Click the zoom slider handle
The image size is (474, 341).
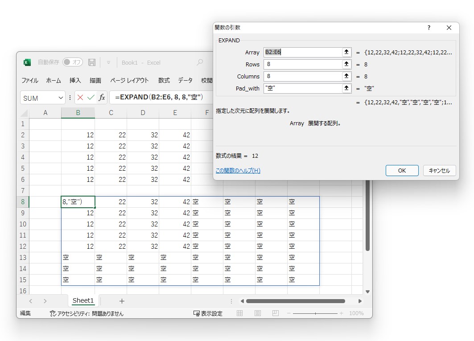pos(315,313)
